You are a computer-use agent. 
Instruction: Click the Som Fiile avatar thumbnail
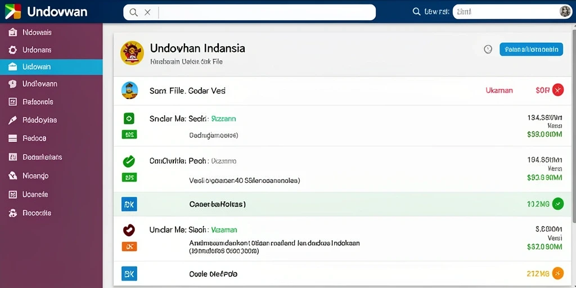point(130,91)
